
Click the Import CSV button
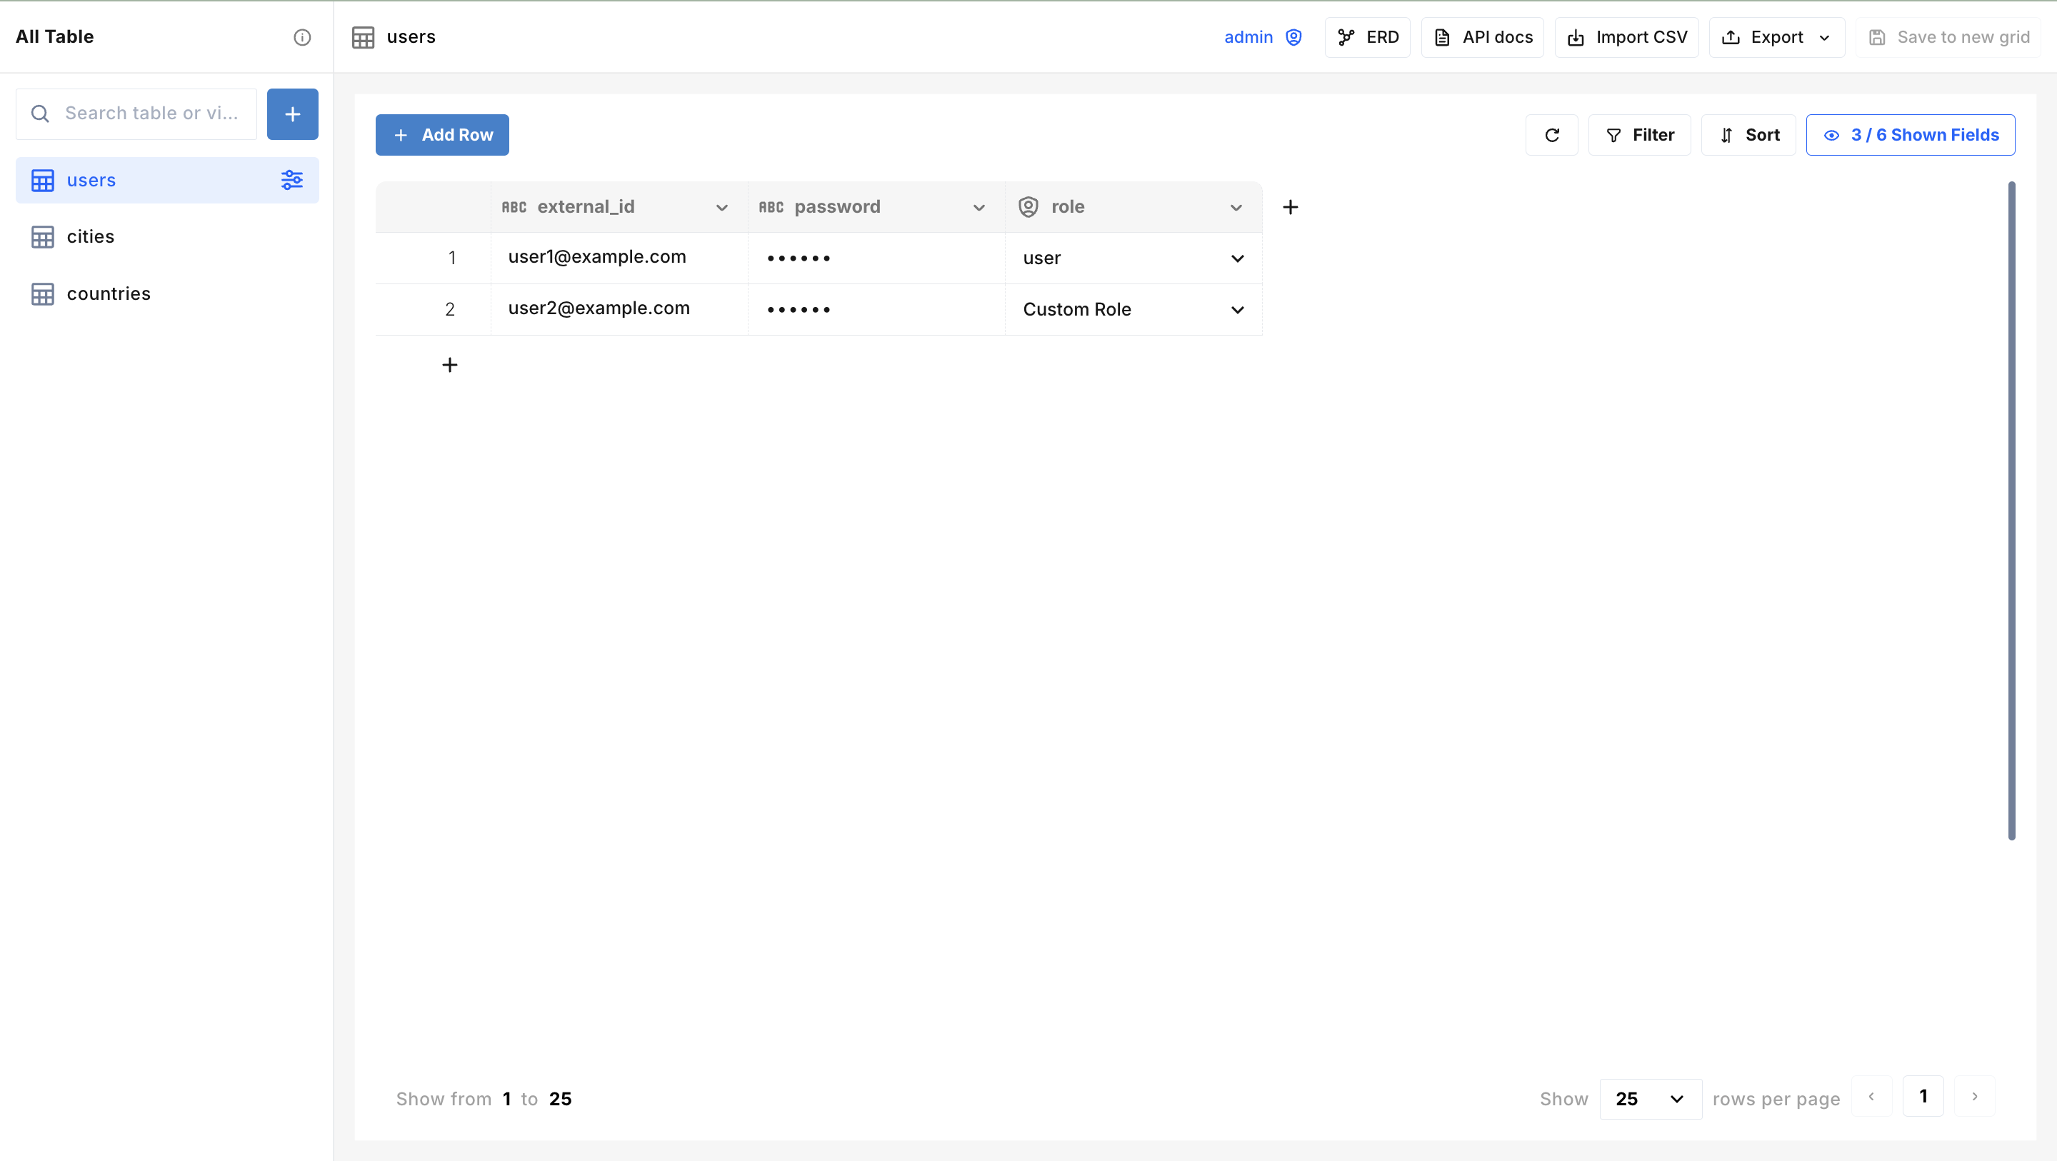coord(1626,36)
